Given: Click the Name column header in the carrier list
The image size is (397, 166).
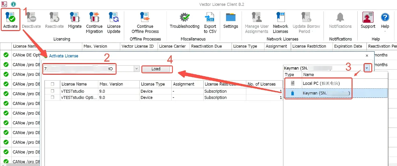Looking at the screenshot, I should (x=344, y=75).
